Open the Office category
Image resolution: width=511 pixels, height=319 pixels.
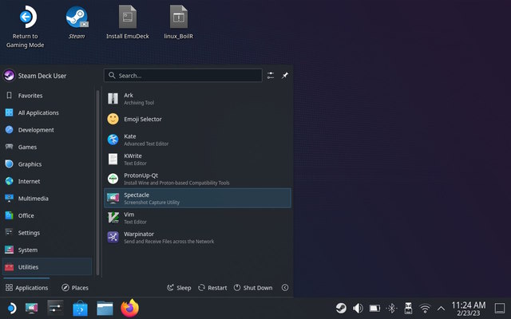[x=47, y=215]
